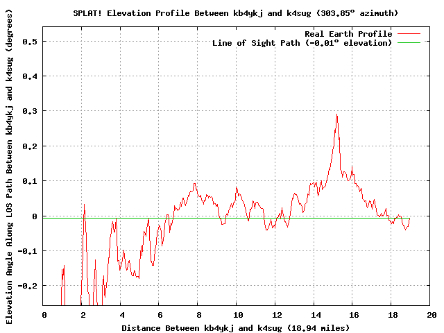Click the x-axis tick label 14
444x333 pixels.
point(316,315)
